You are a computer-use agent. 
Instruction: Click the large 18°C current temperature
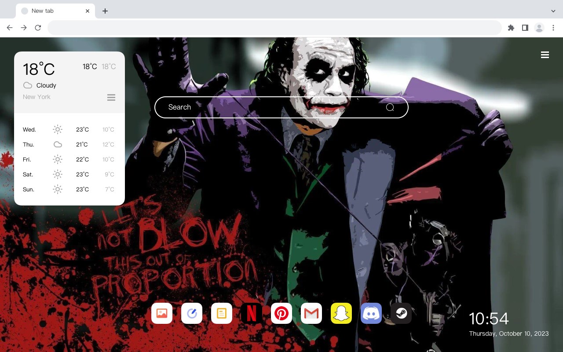click(x=39, y=69)
